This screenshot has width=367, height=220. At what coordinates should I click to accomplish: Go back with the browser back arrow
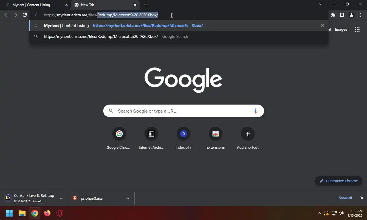(6, 15)
